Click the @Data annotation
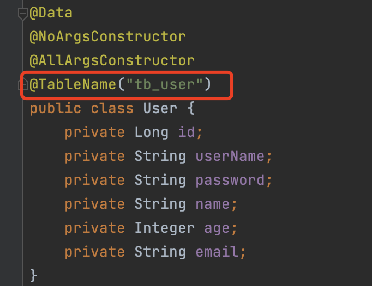The image size is (372, 286). [x=51, y=13]
